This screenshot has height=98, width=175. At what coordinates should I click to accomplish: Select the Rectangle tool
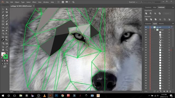coord(3,21)
